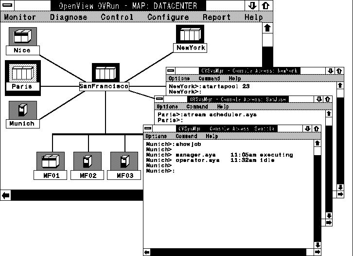Click scroll-left arrow in Seattle console

(147, 252)
